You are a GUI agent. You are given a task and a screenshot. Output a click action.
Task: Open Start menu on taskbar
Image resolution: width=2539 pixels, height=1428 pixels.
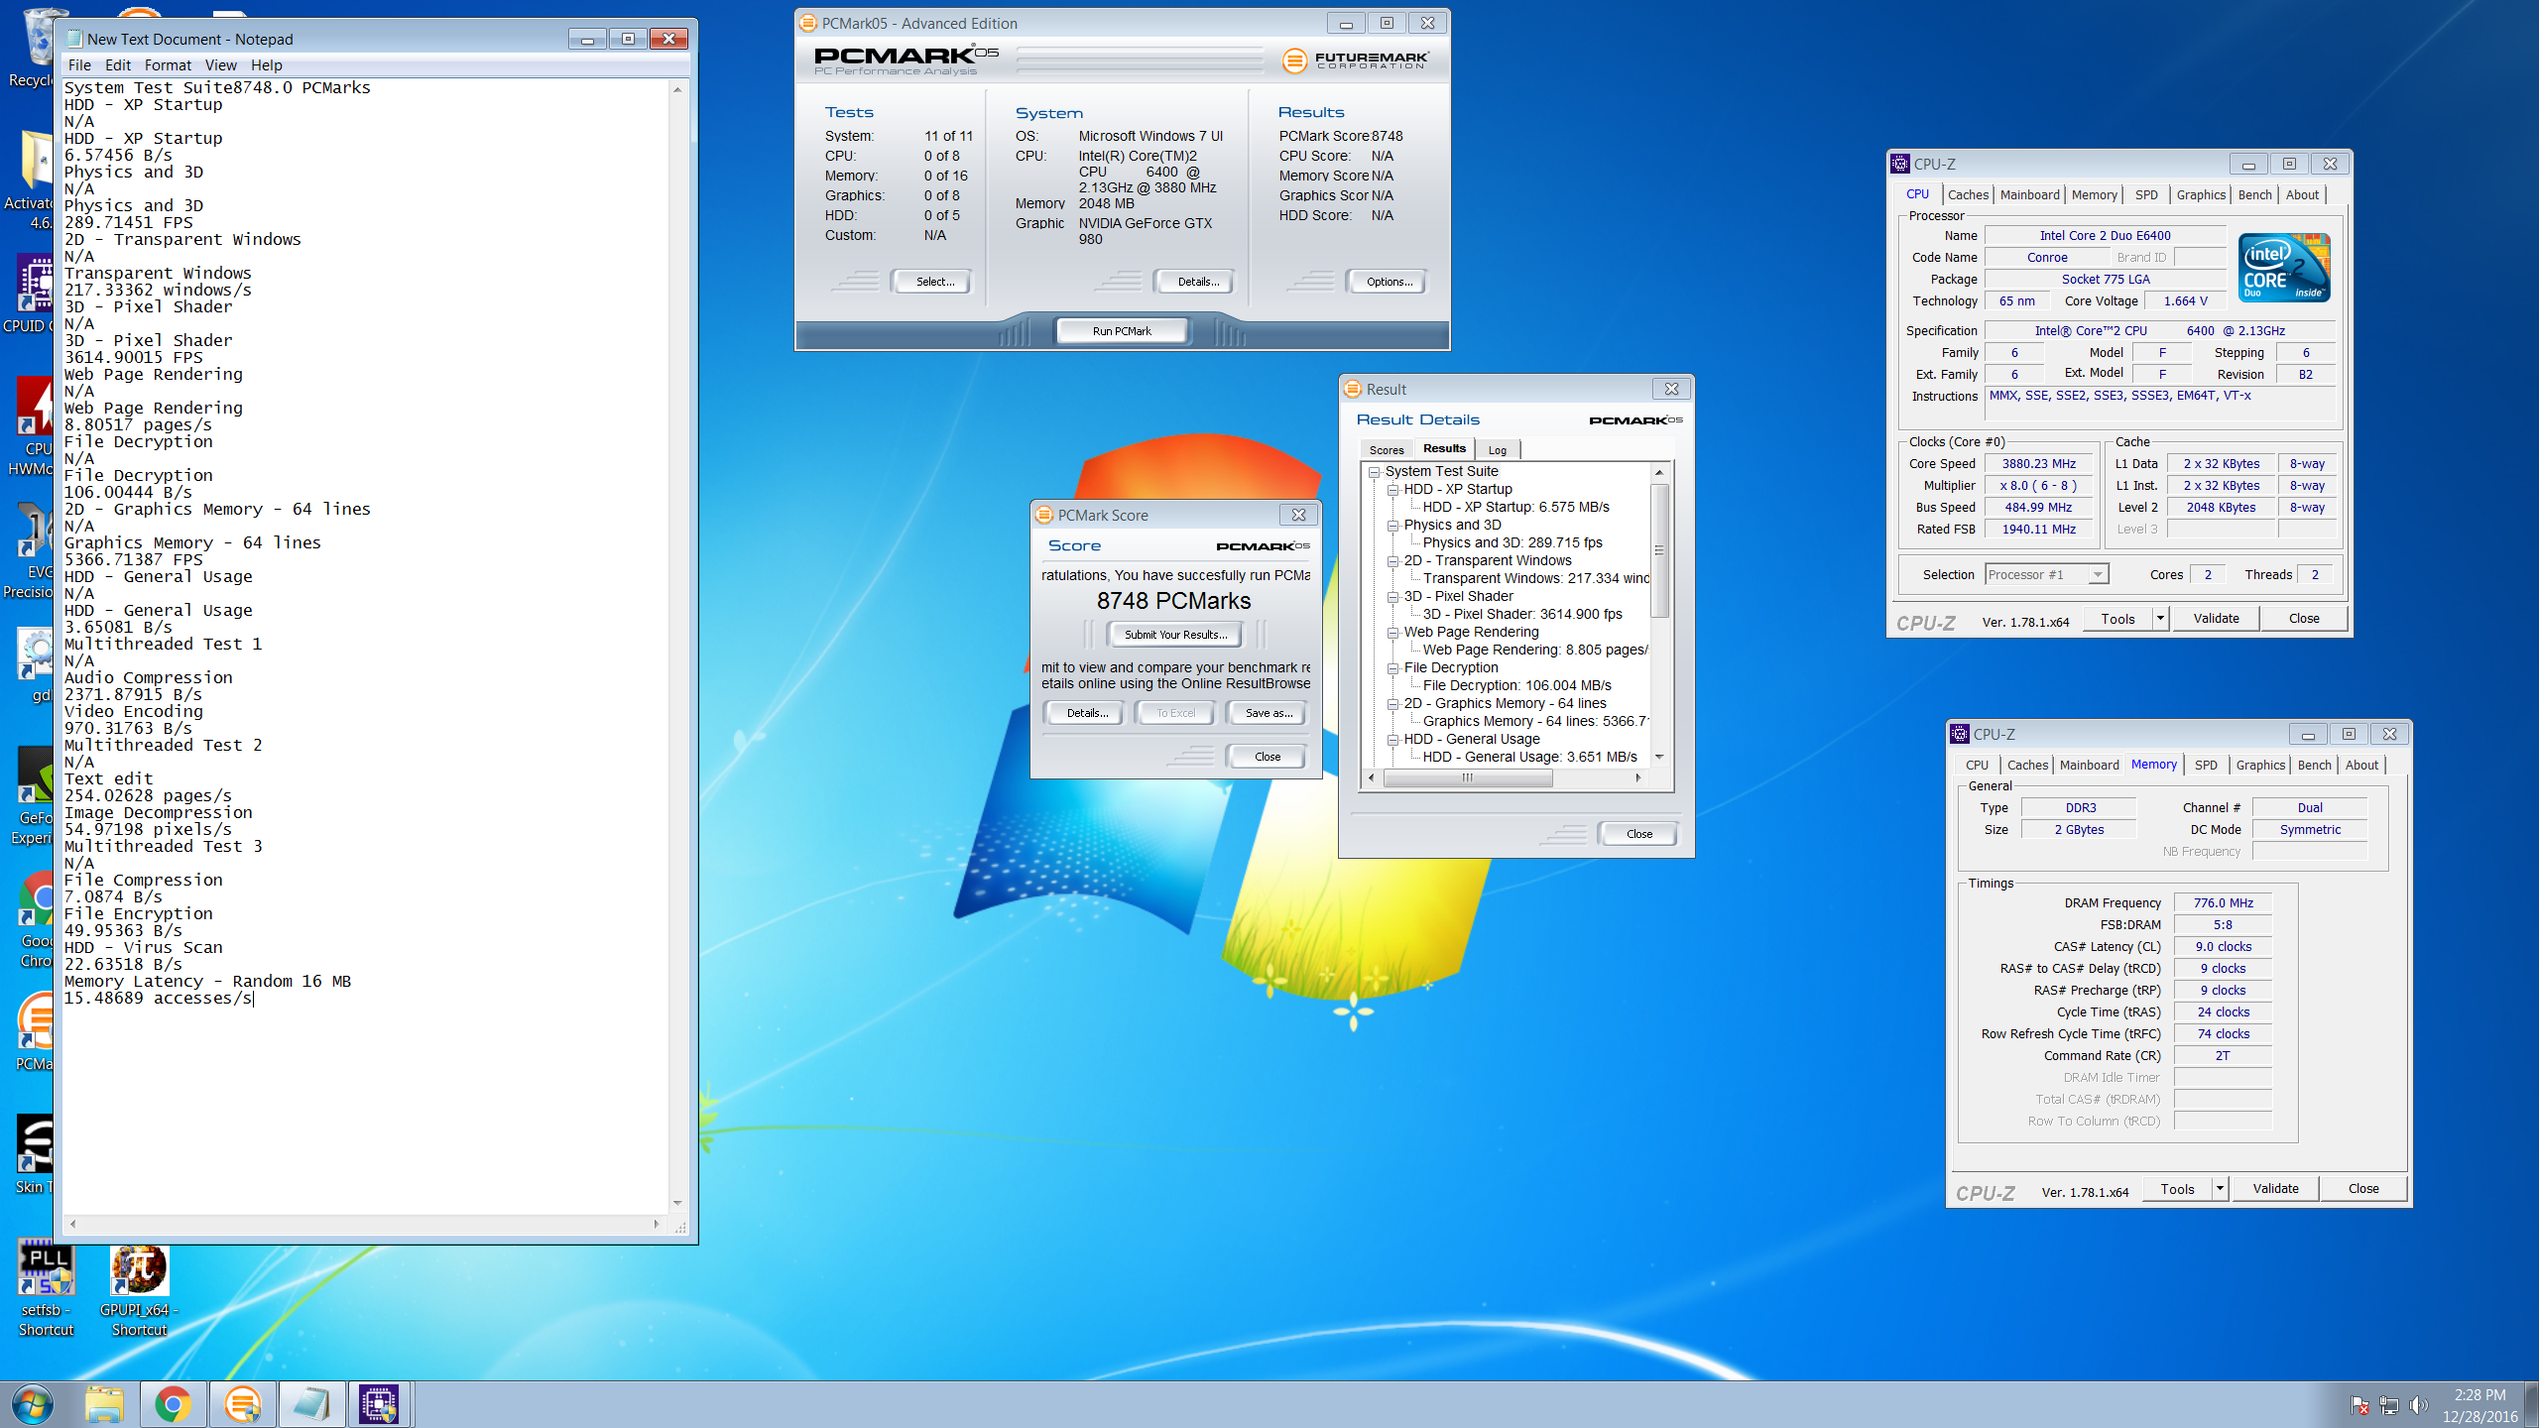[33, 1404]
